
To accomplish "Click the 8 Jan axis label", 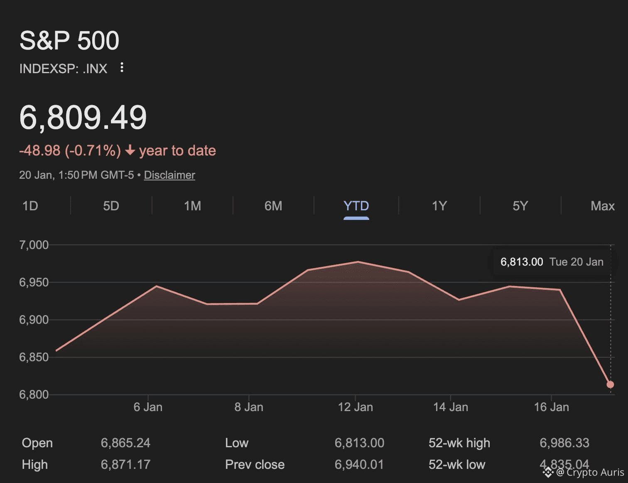I will pyautogui.click(x=249, y=407).
